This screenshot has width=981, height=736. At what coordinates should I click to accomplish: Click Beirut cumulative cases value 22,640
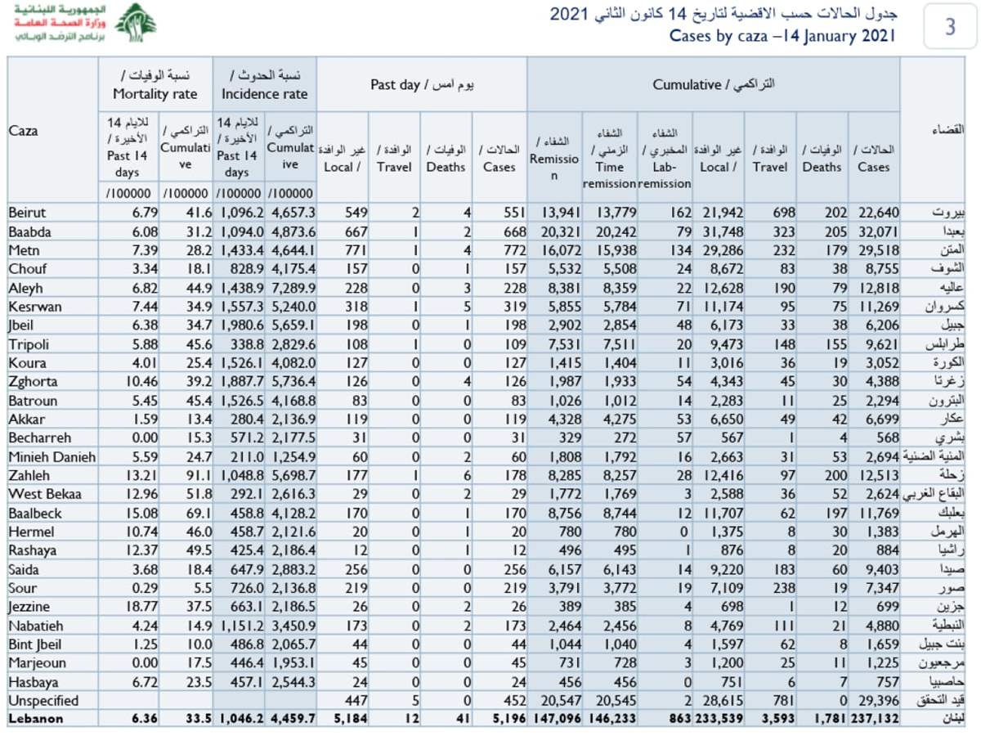click(878, 213)
